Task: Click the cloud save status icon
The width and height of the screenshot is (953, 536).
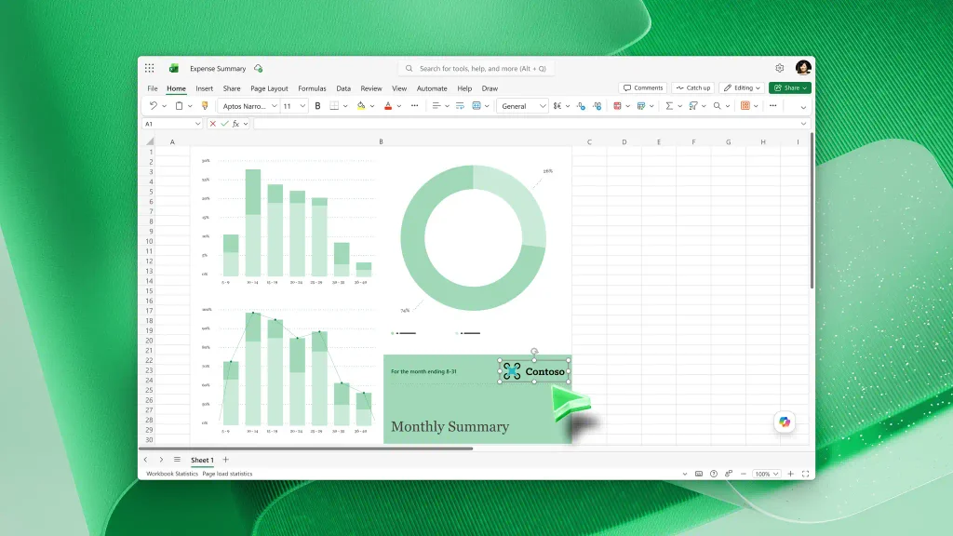Action: point(259,68)
